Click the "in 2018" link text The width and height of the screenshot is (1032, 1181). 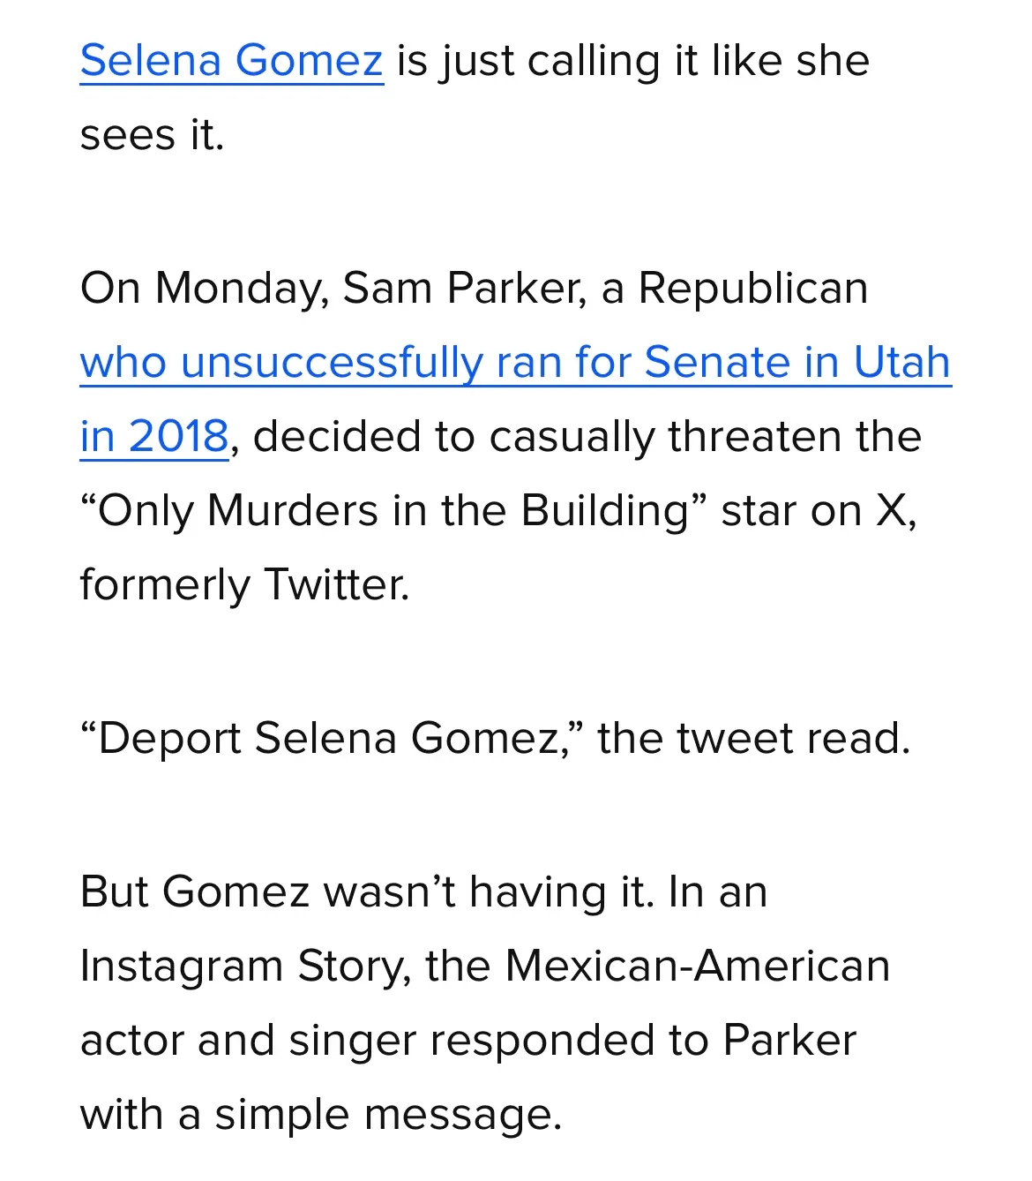pyautogui.click(x=154, y=437)
